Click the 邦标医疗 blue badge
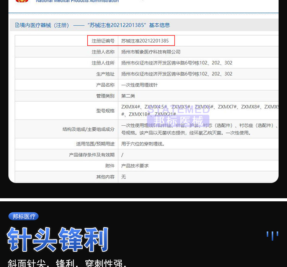This screenshot has height=267, width=287. point(23,216)
